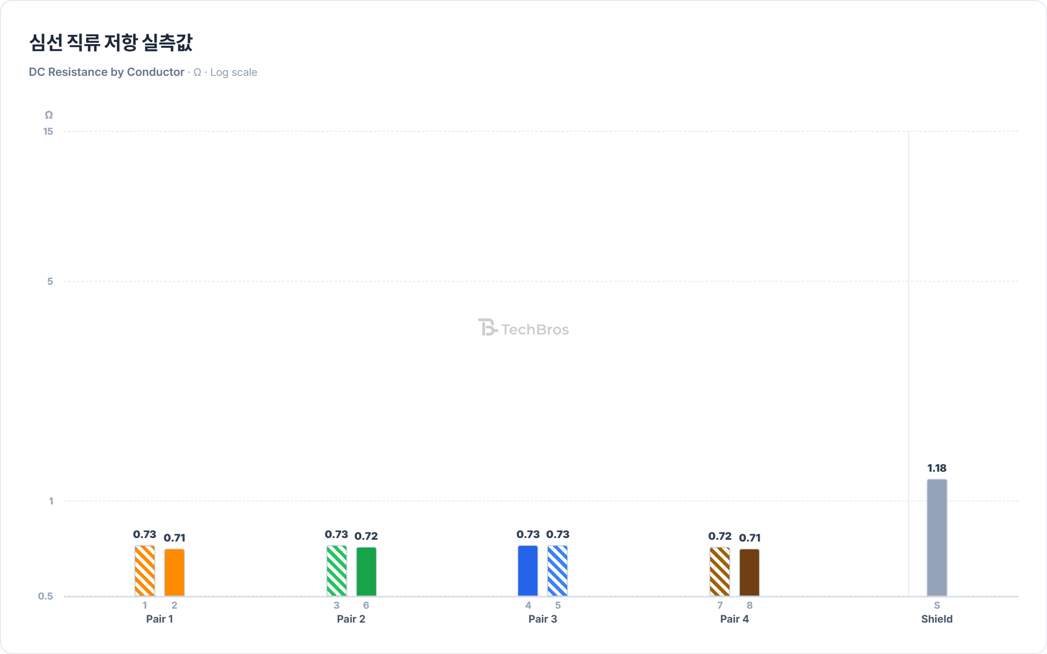Click the striped orange bar for conductor 1

(x=145, y=570)
